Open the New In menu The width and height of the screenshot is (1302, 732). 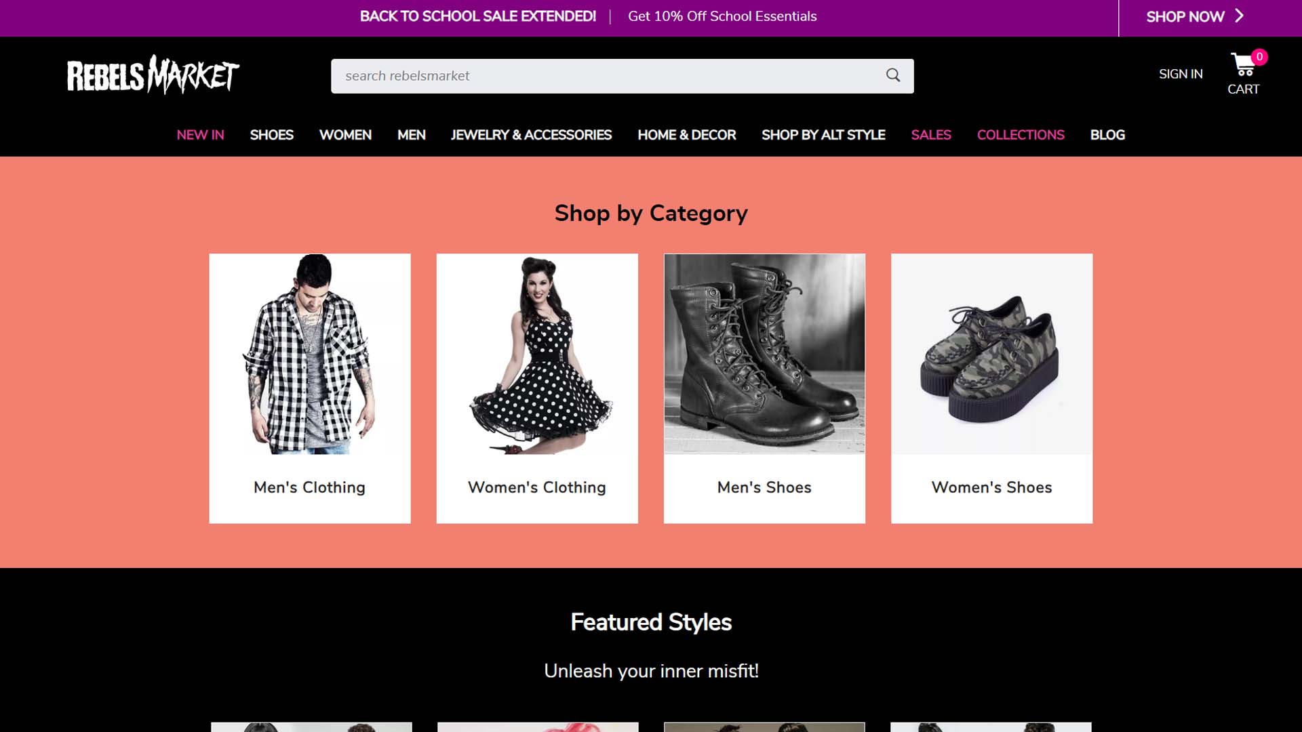pos(200,135)
